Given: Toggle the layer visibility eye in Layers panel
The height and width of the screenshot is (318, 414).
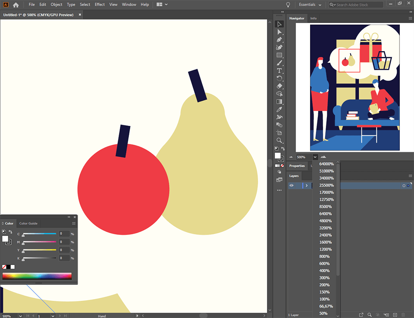Looking at the screenshot, I should tap(292, 185).
